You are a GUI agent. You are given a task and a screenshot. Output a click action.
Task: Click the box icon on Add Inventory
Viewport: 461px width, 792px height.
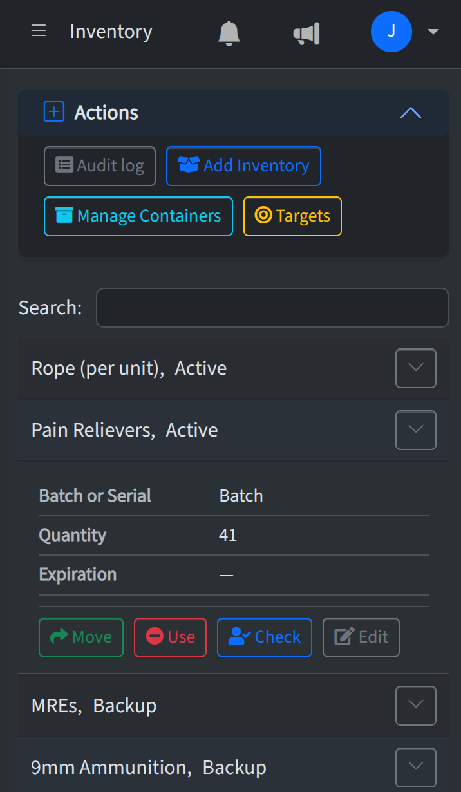tap(189, 165)
